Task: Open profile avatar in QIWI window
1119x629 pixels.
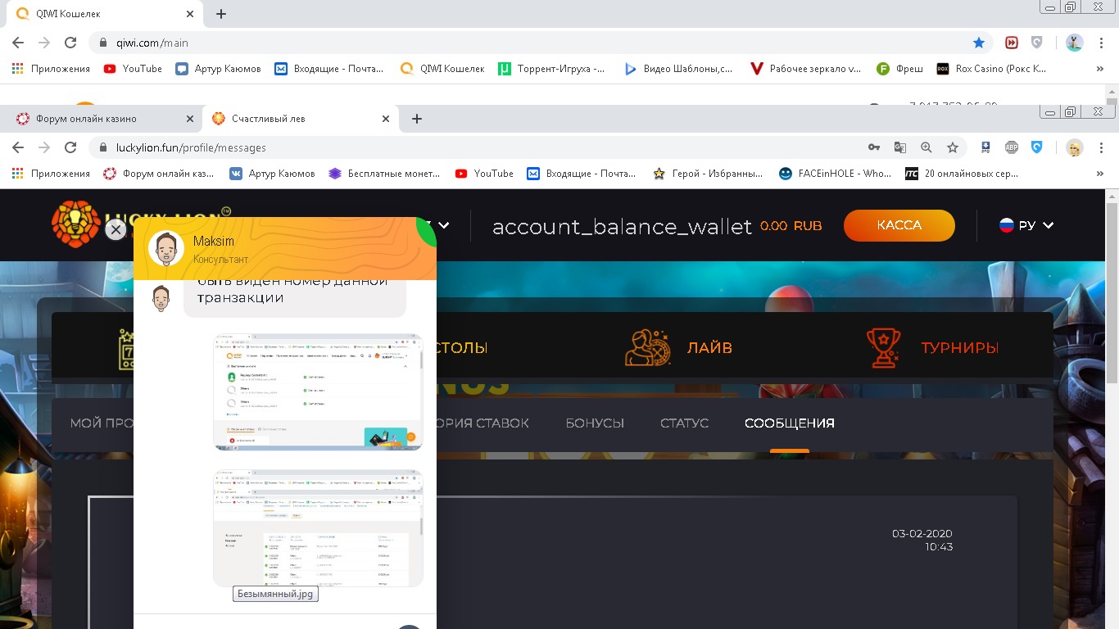Action: tap(1075, 43)
